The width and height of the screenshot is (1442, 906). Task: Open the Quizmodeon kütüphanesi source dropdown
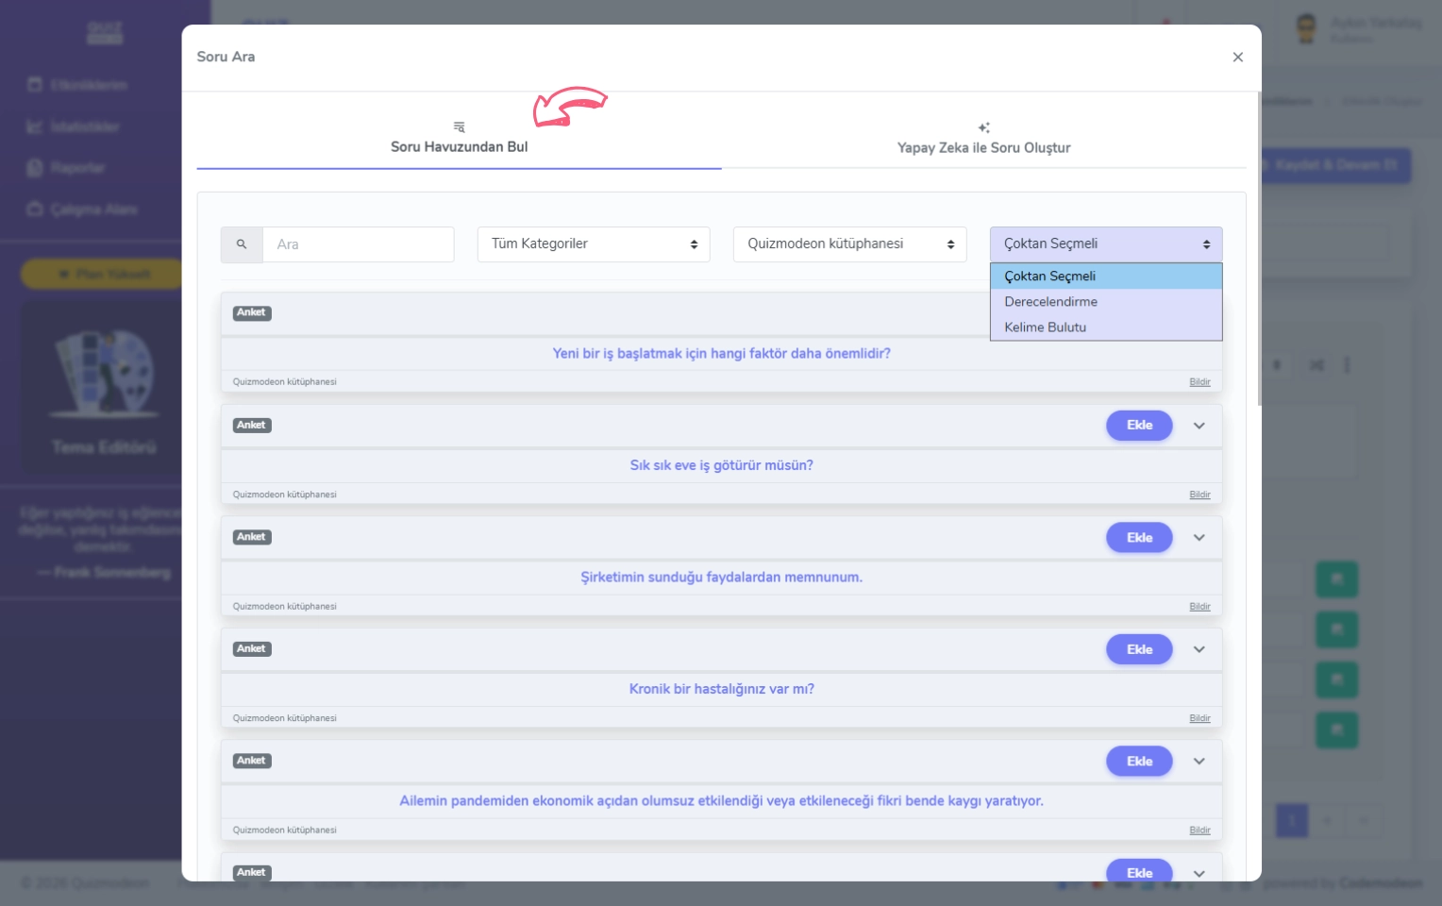(x=849, y=244)
